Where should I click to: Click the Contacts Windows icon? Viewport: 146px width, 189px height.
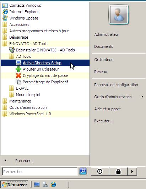pyautogui.click(x=5, y=5)
